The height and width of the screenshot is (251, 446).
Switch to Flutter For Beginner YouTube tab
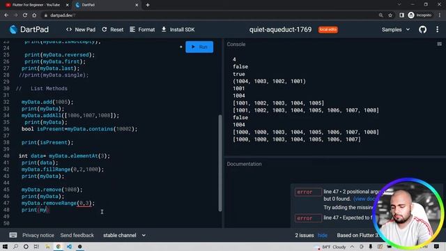tap(36, 5)
